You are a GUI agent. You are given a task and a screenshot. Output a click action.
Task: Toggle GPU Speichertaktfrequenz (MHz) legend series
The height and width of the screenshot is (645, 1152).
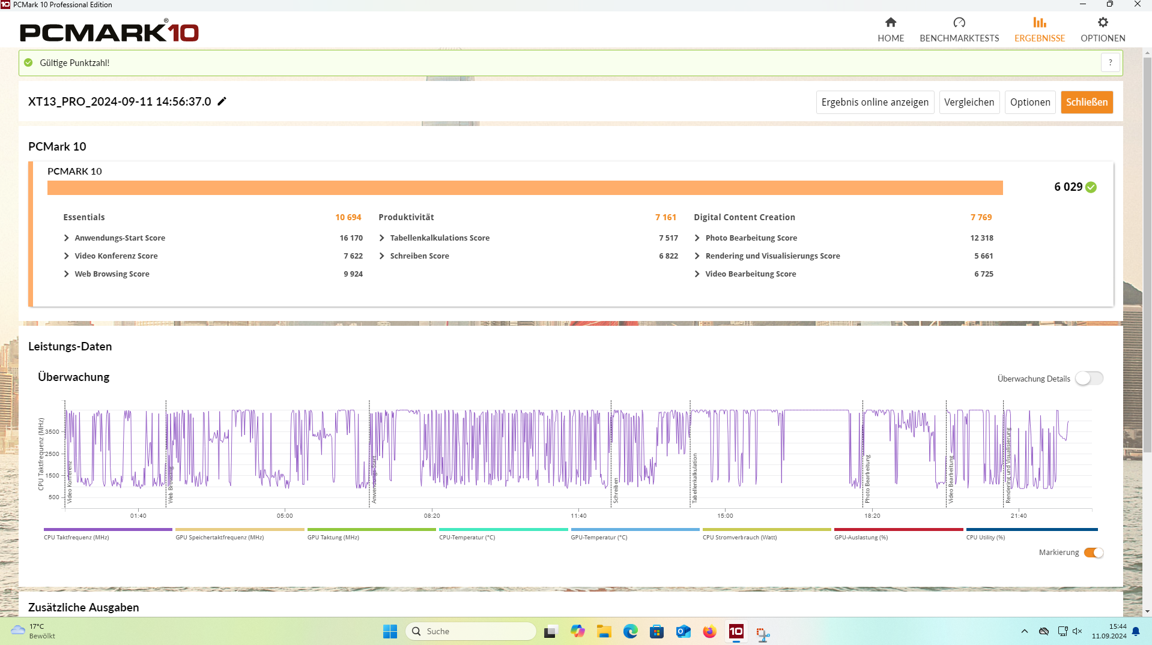239,533
